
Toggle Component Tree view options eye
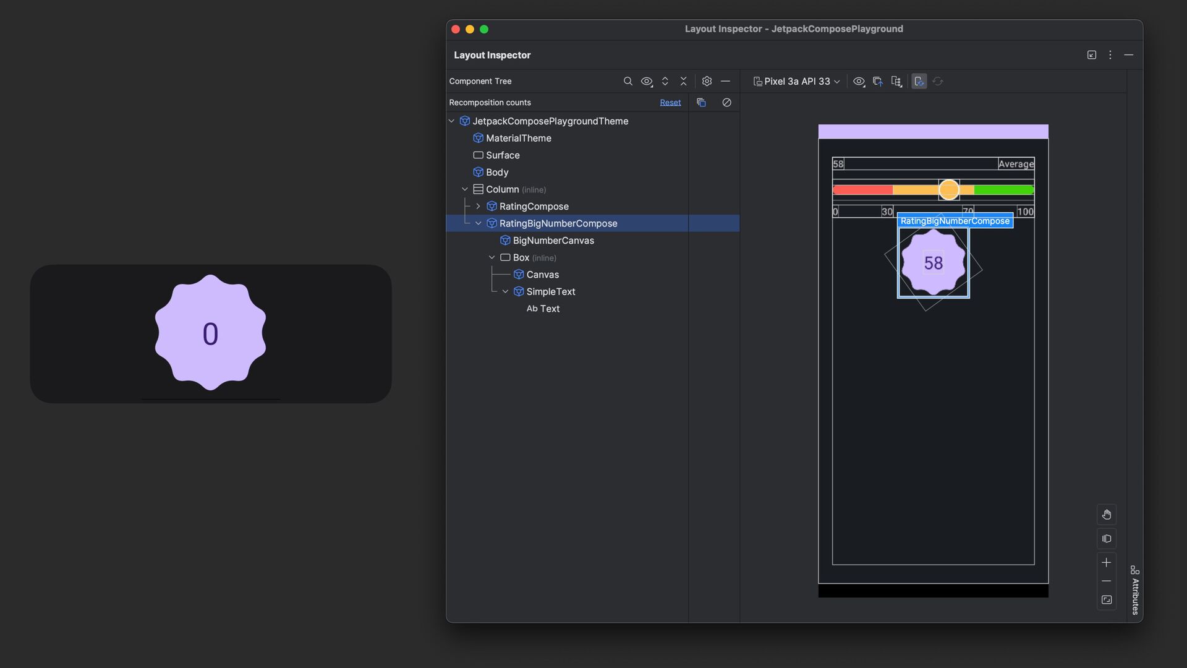(x=647, y=81)
